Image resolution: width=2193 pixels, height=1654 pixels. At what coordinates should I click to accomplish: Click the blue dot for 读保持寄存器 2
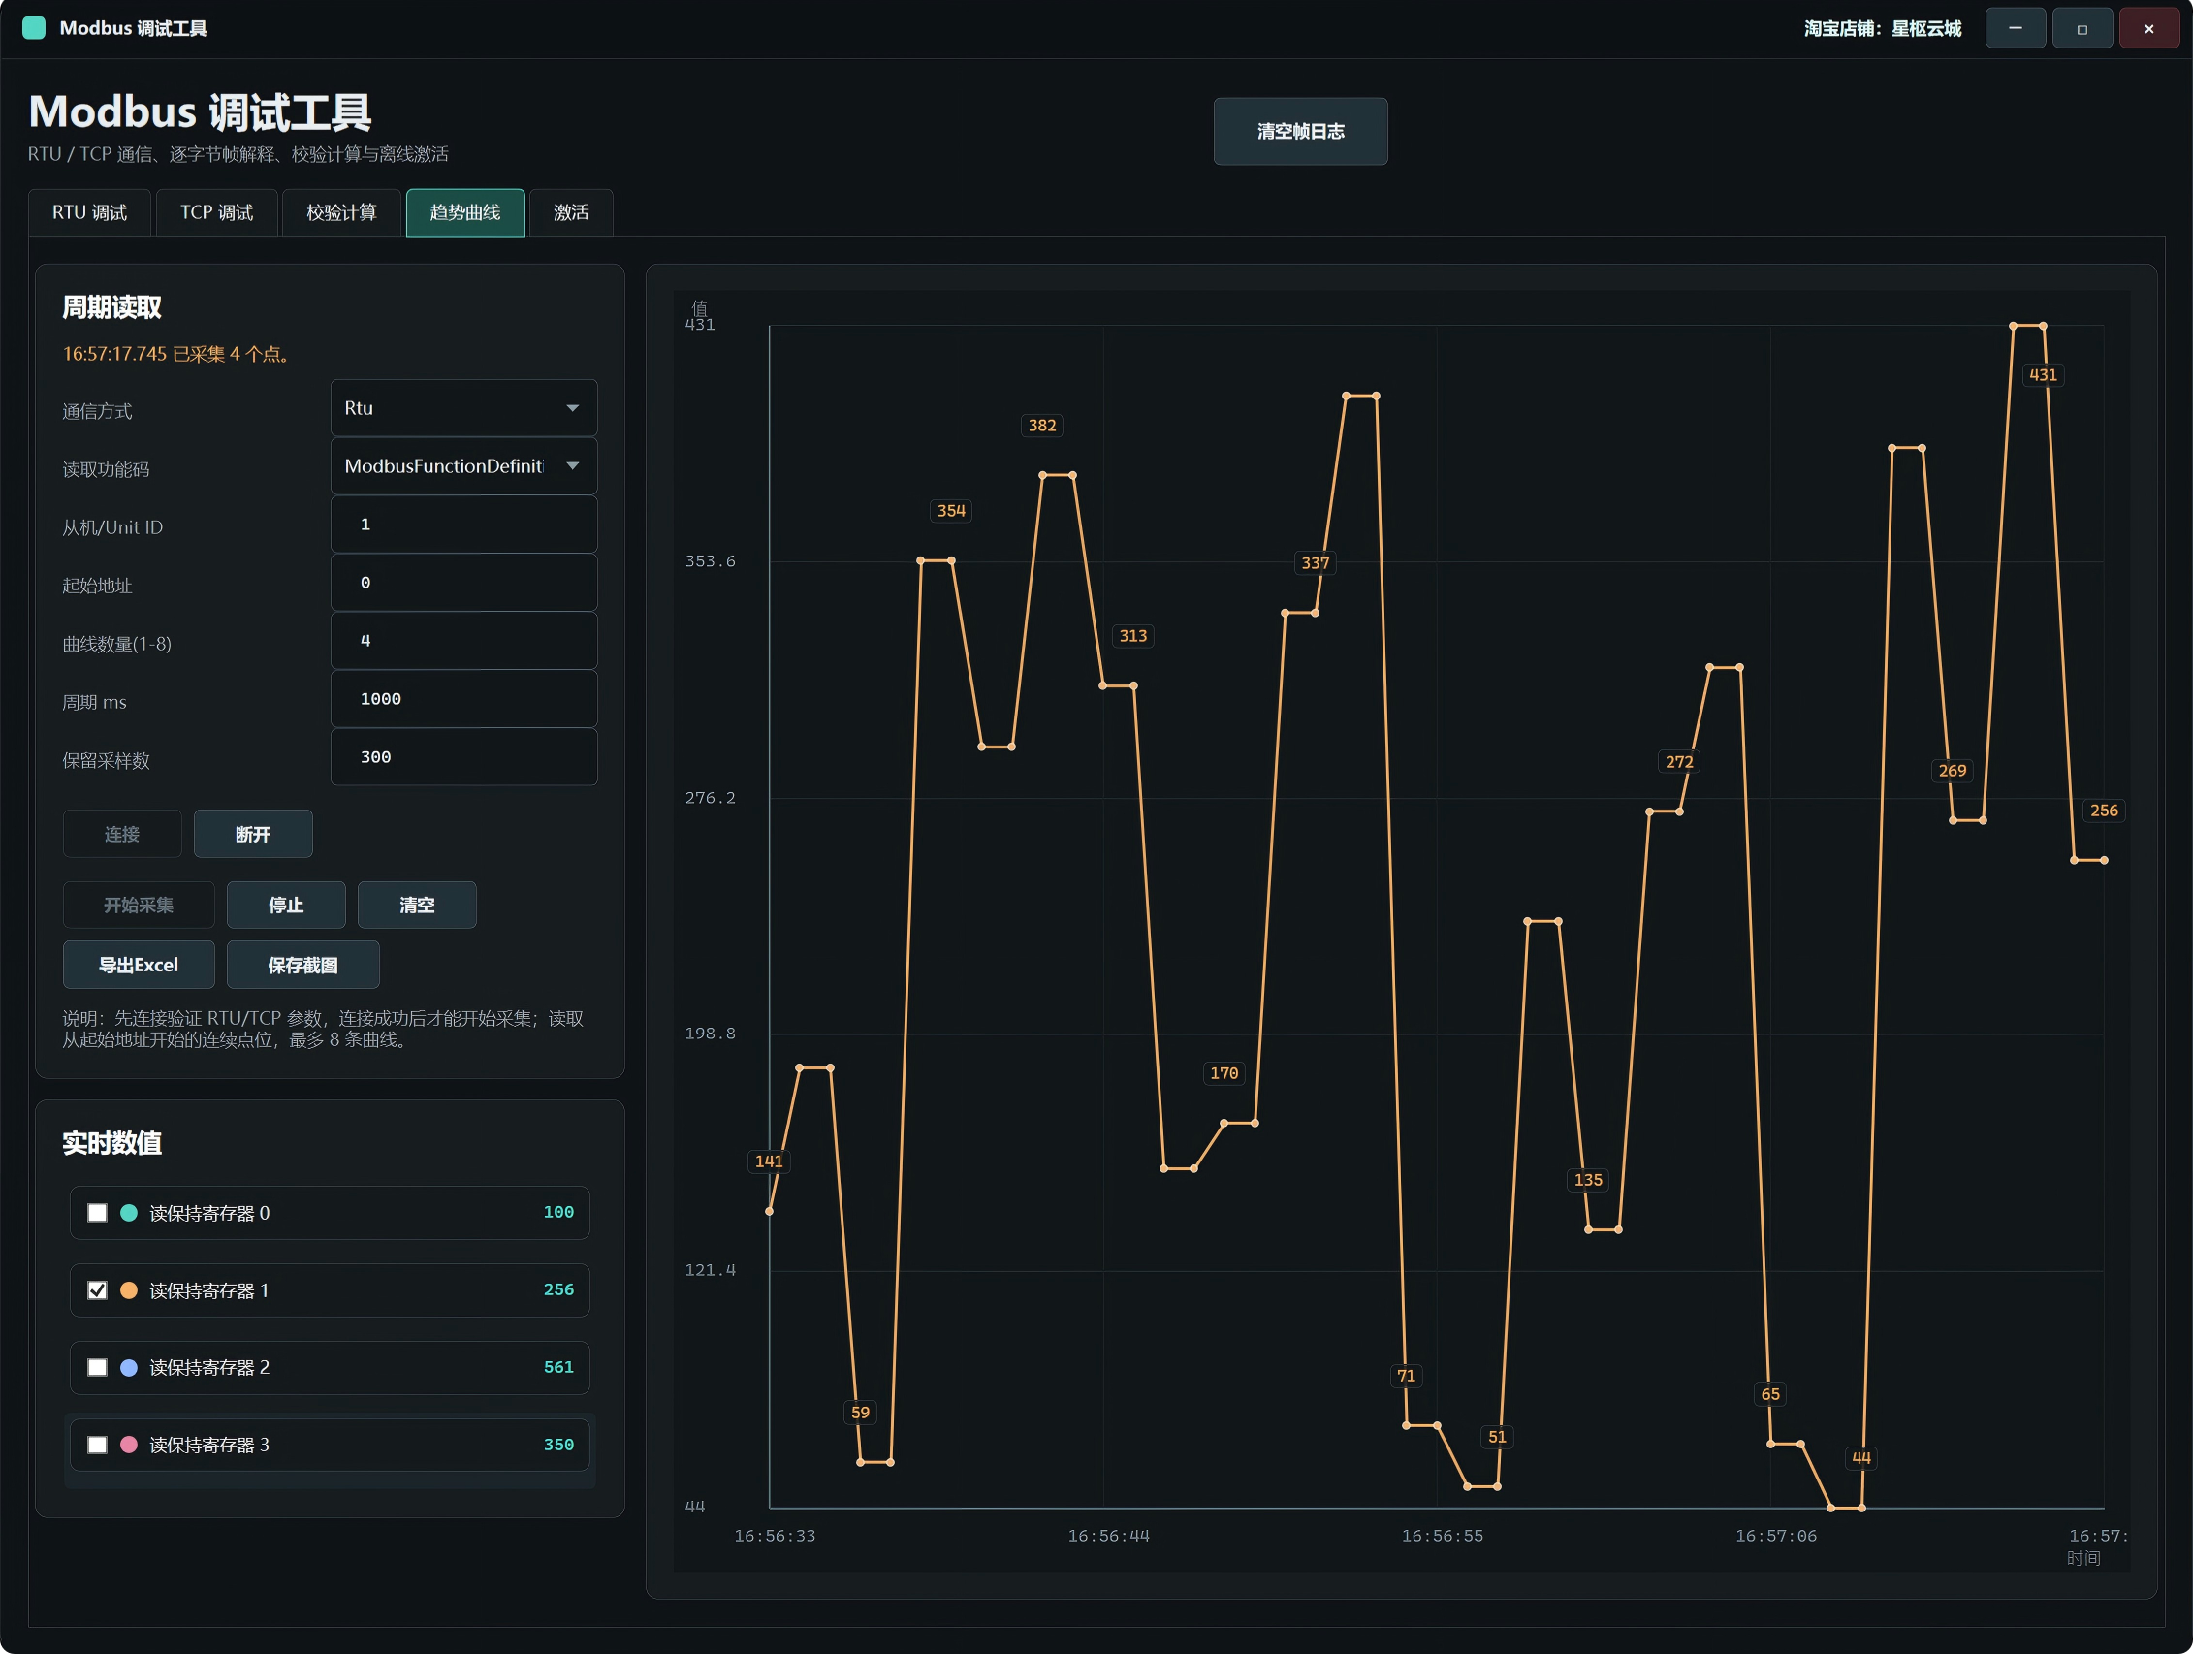click(129, 1367)
